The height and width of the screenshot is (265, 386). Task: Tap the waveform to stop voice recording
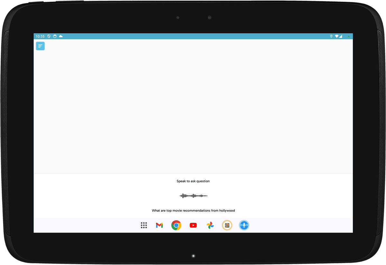[193, 195]
